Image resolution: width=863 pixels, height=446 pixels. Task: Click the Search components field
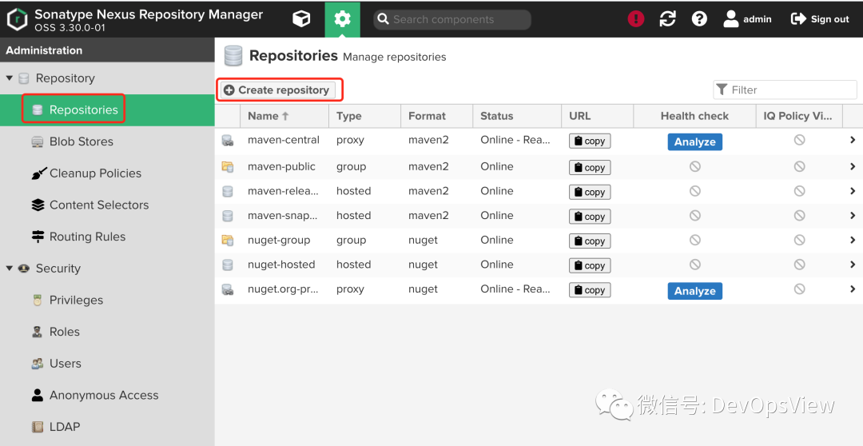coord(452,19)
